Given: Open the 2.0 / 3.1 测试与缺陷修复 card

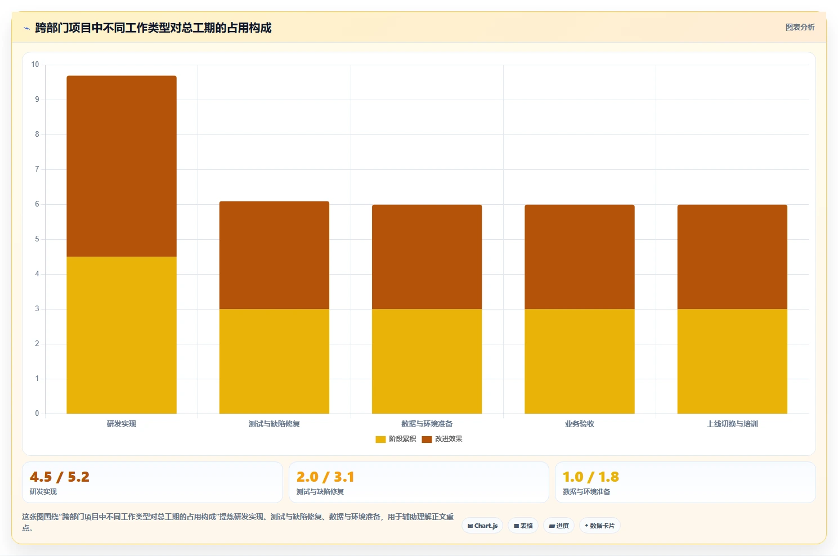Looking at the screenshot, I should [419, 482].
